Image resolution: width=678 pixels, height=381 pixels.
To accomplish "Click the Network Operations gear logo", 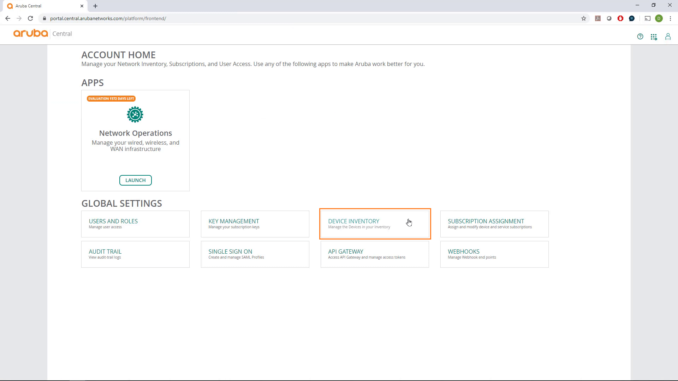I will point(135,114).
